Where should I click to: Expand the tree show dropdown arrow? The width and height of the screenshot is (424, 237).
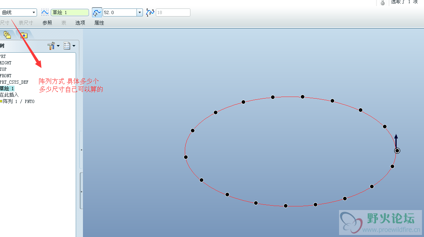pyautogui.click(x=74, y=46)
